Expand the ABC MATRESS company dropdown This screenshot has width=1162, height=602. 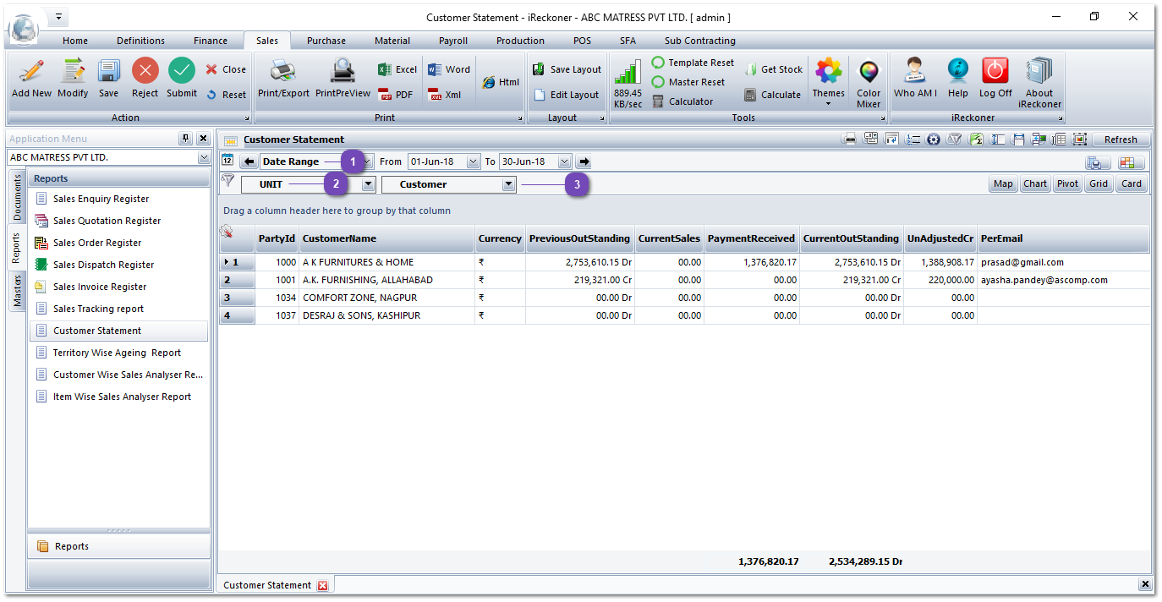pos(203,157)
